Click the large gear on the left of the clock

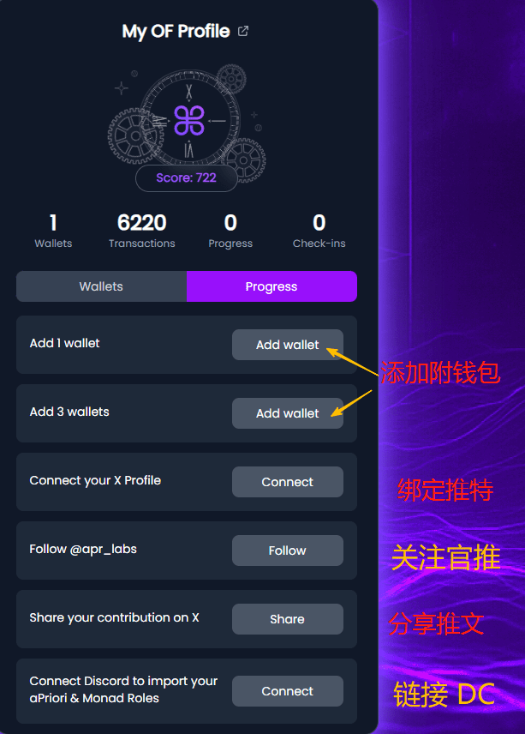pyautogui.click(x=136, y=135)
